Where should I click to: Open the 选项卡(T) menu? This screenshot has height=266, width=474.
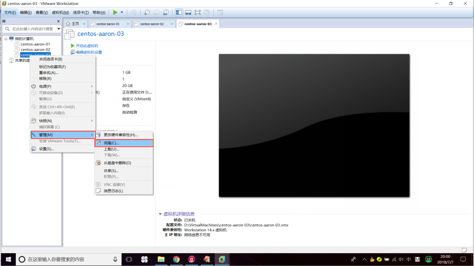tap(81, 12)
